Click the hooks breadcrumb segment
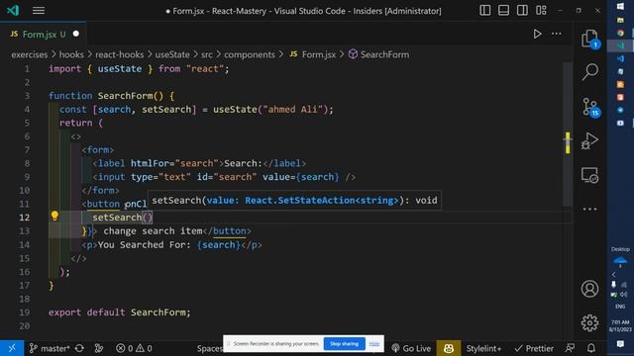The width and height of the screenshot is (634, 356). click(71, 54)
